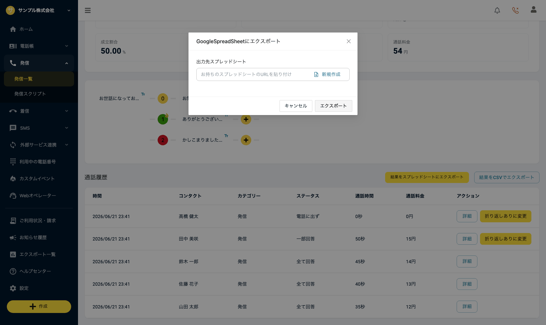Expand the 電話帳 sidebar menu
This screenshot has width=546, height=325.
coord(39,46)
